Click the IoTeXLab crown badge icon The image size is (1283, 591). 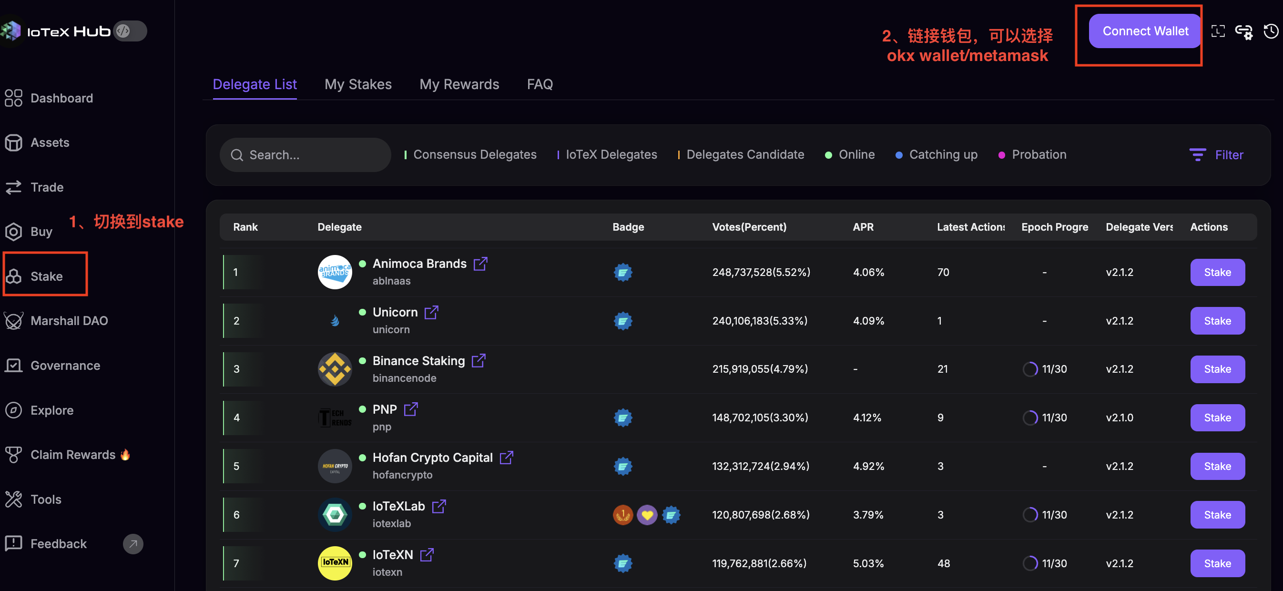click(x=622, y=515)
